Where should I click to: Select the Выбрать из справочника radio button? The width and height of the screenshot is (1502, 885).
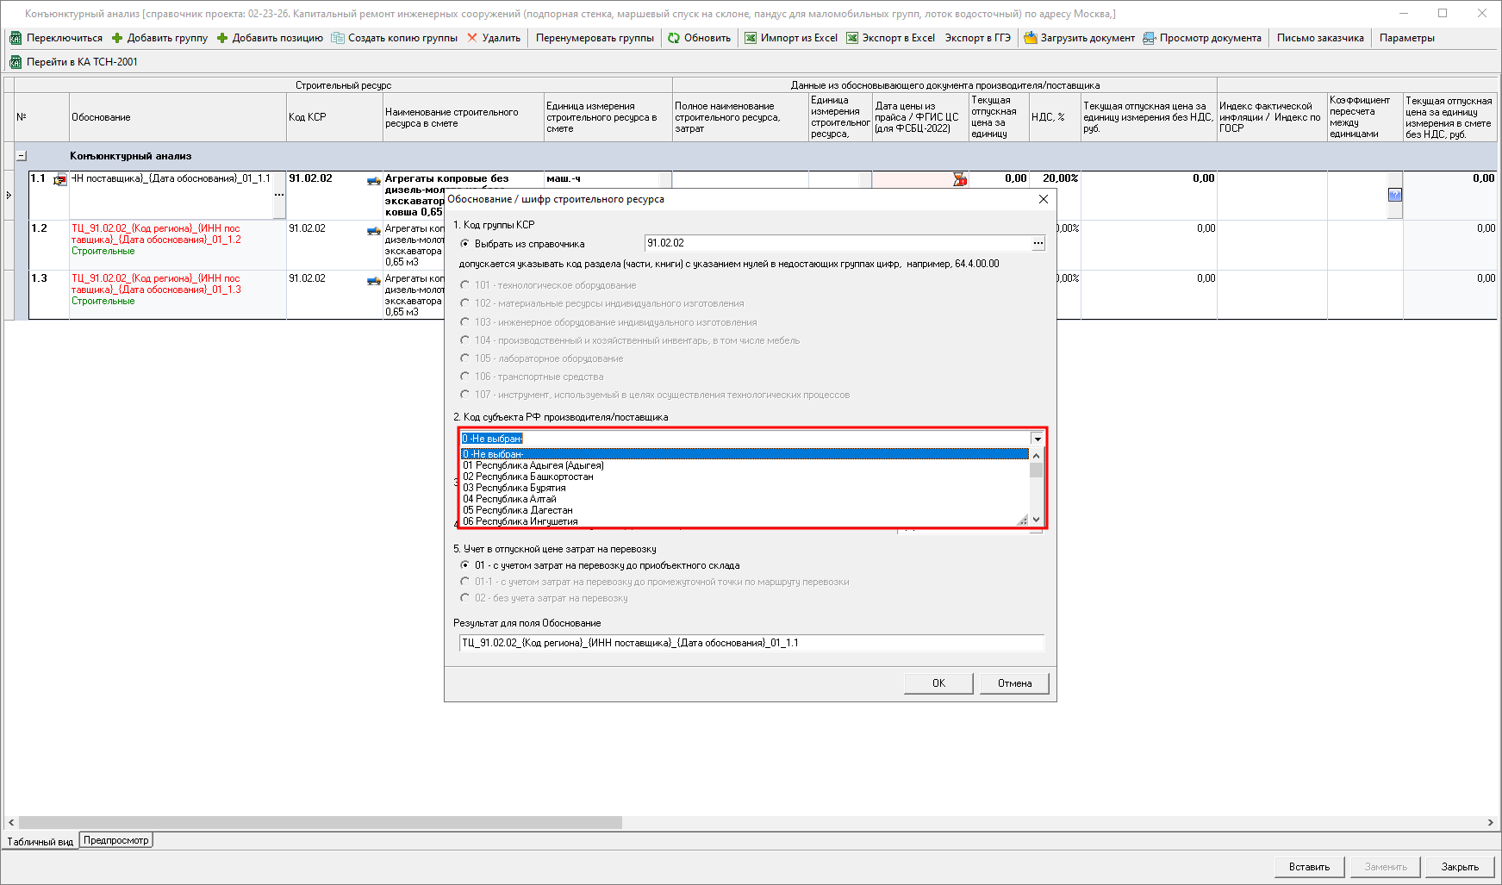pos(465,244)
